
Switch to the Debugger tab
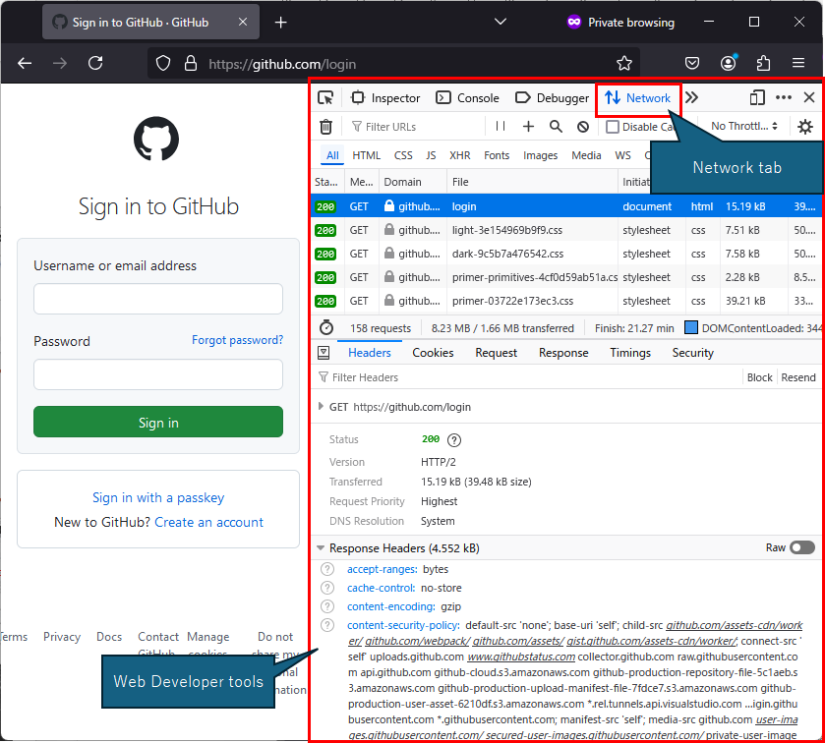552,98
